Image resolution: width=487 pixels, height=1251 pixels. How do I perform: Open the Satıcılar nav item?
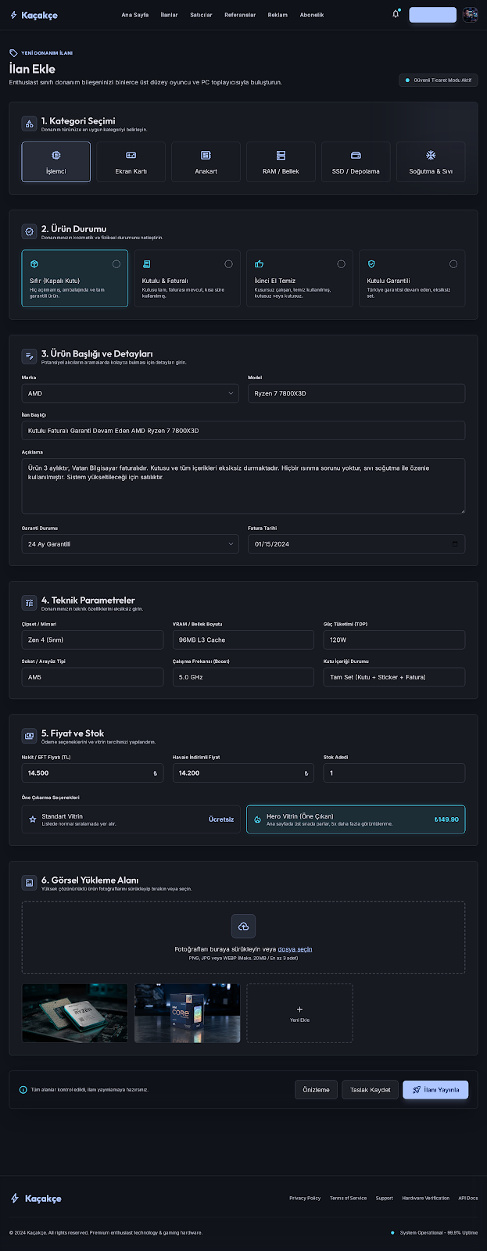(201, 15)
